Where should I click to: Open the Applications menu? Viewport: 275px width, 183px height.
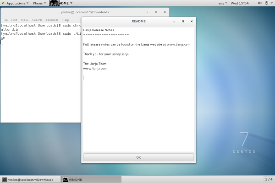pyautogui.click(x=15, y=3)
